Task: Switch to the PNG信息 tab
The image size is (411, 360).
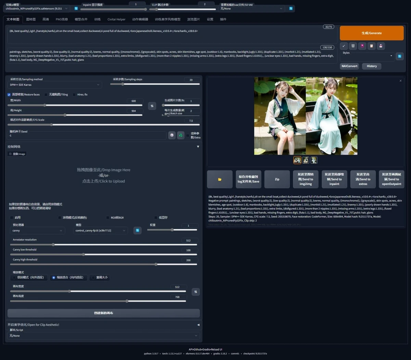Action: [x=62, y=20]
